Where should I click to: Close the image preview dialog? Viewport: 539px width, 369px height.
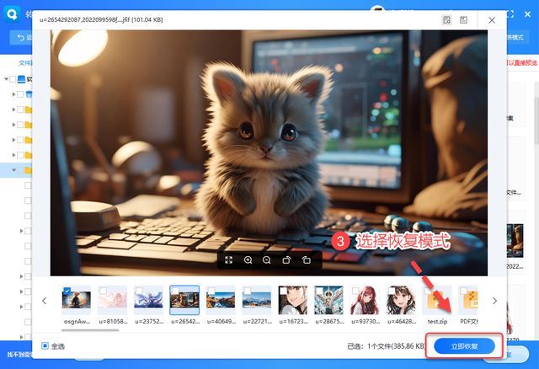(492, 20)
